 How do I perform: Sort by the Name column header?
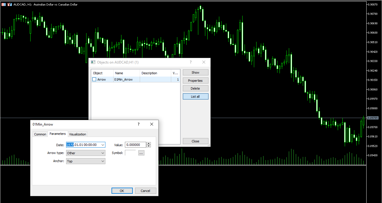(127, 73)
